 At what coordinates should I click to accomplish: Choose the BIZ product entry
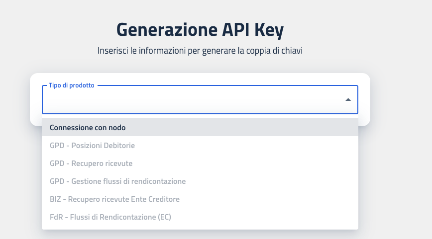[114, 199]
